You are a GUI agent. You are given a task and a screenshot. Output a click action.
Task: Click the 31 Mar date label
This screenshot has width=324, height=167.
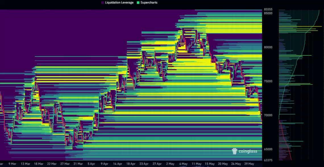pyautogui.click(x=78, y=164)
